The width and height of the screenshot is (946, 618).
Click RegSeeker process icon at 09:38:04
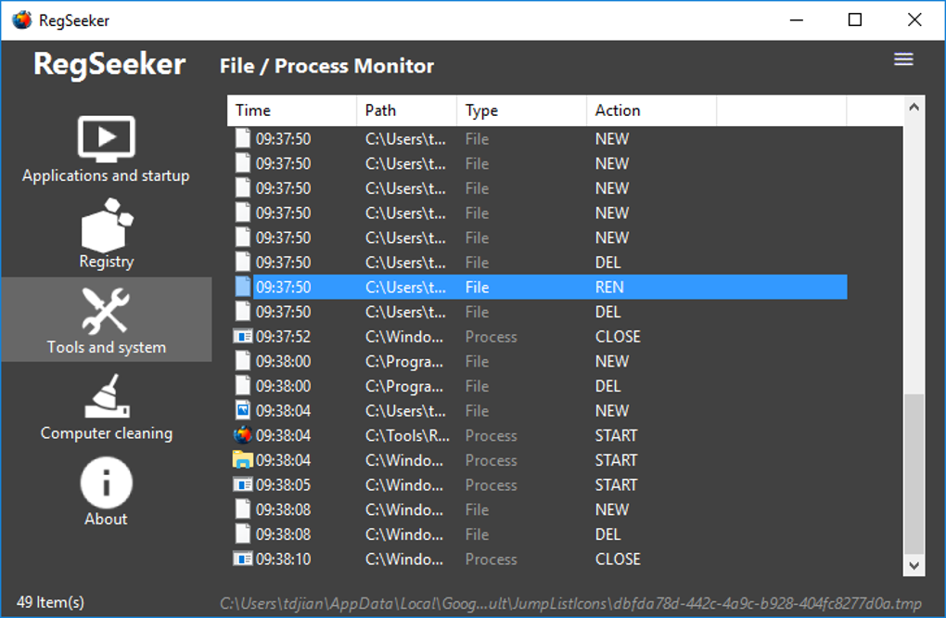pyautogui.click(x=243, y=435)
